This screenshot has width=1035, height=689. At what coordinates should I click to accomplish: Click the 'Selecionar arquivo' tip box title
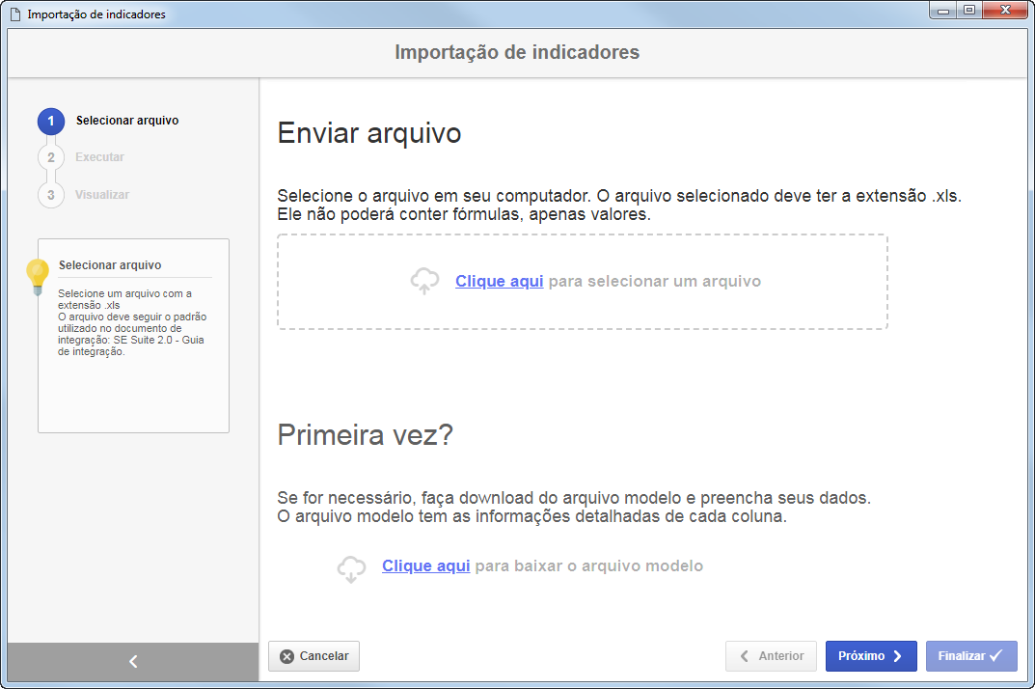(110, 265)
